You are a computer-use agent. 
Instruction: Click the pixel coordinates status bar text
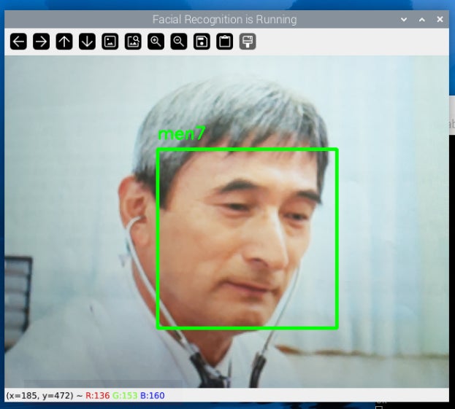click(x=43, y=395)
